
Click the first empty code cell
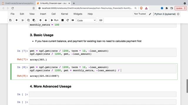tap(103, 94)
